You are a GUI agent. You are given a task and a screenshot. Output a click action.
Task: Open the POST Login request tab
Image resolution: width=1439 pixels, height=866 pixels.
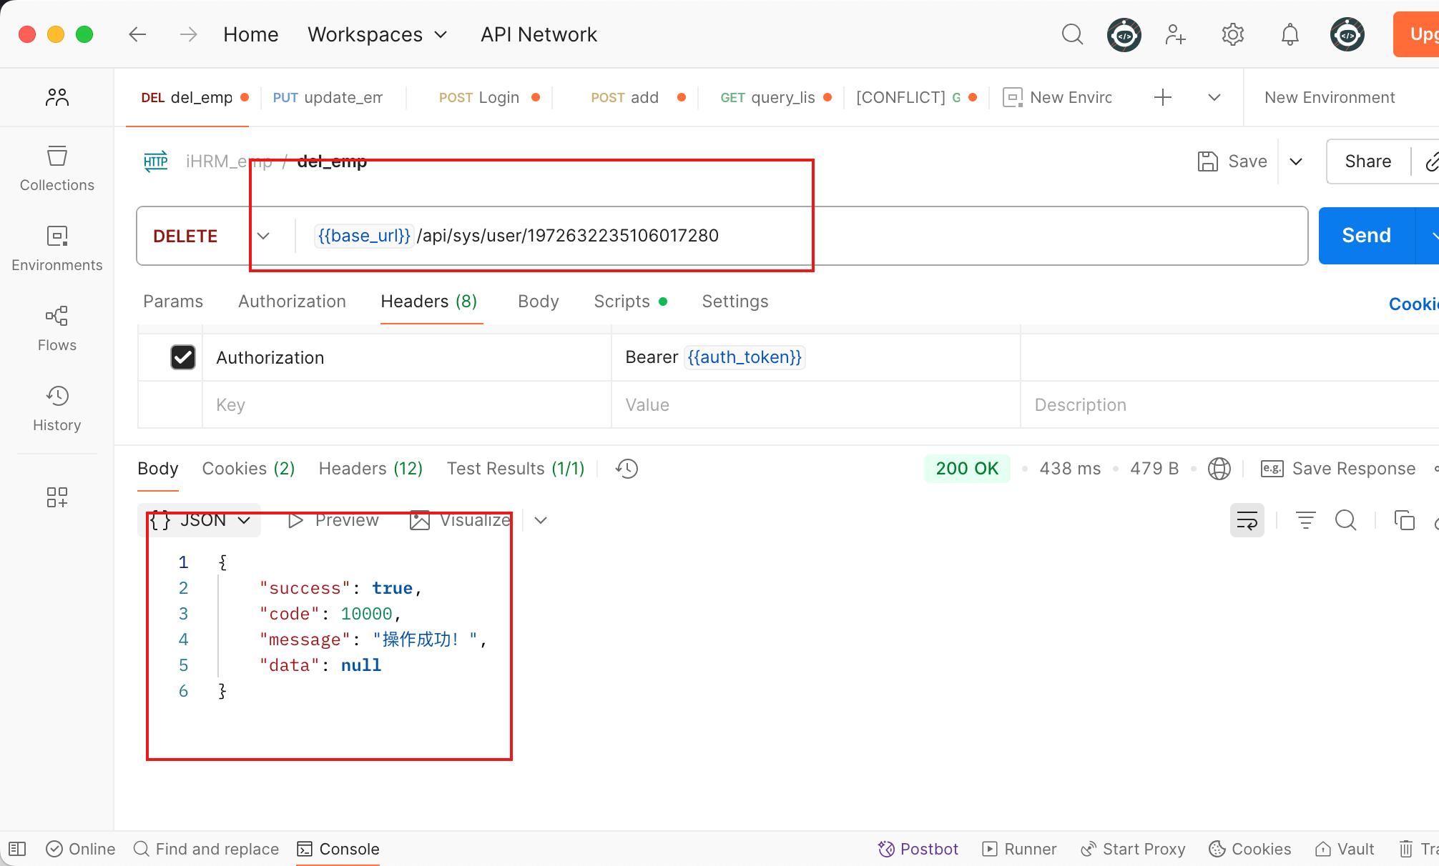[x=479, y=97]
